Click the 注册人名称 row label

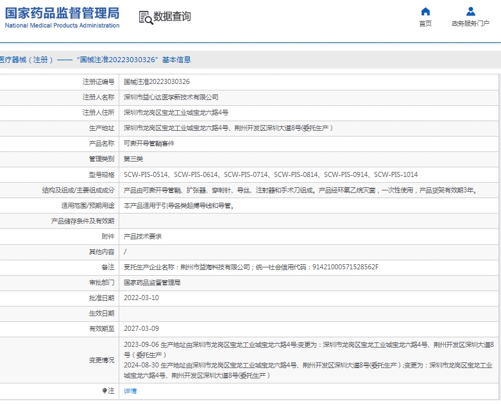coord(98,97)
